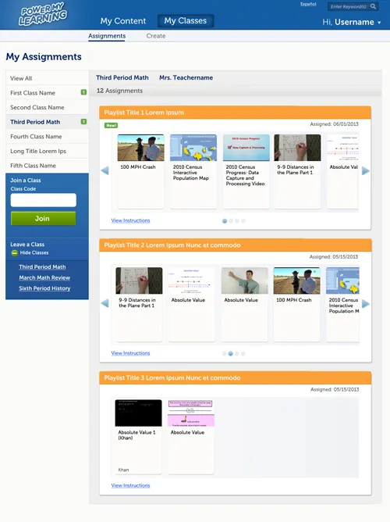Switch to the Create sub-tab

[x=156, y=36]
